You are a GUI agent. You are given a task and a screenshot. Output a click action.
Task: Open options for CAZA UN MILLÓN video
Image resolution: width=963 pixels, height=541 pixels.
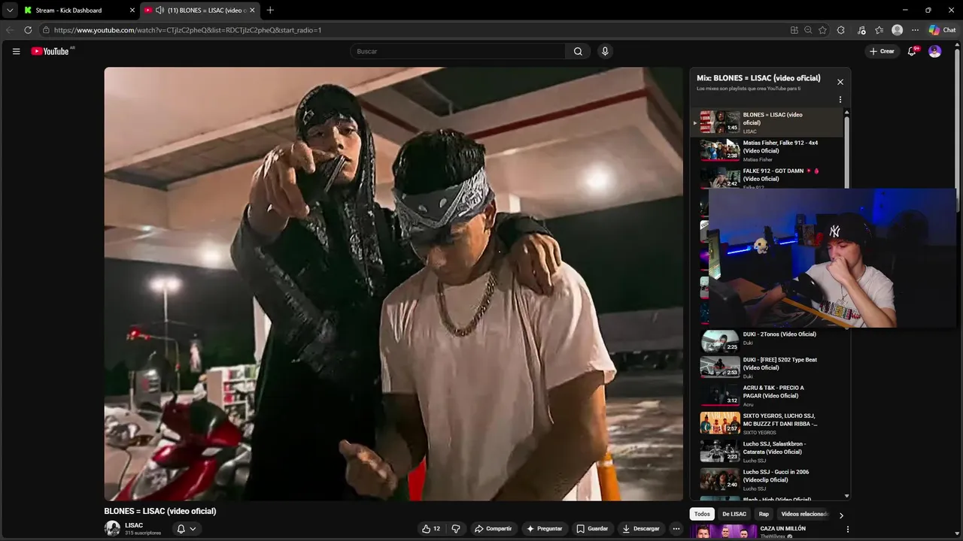848,529
